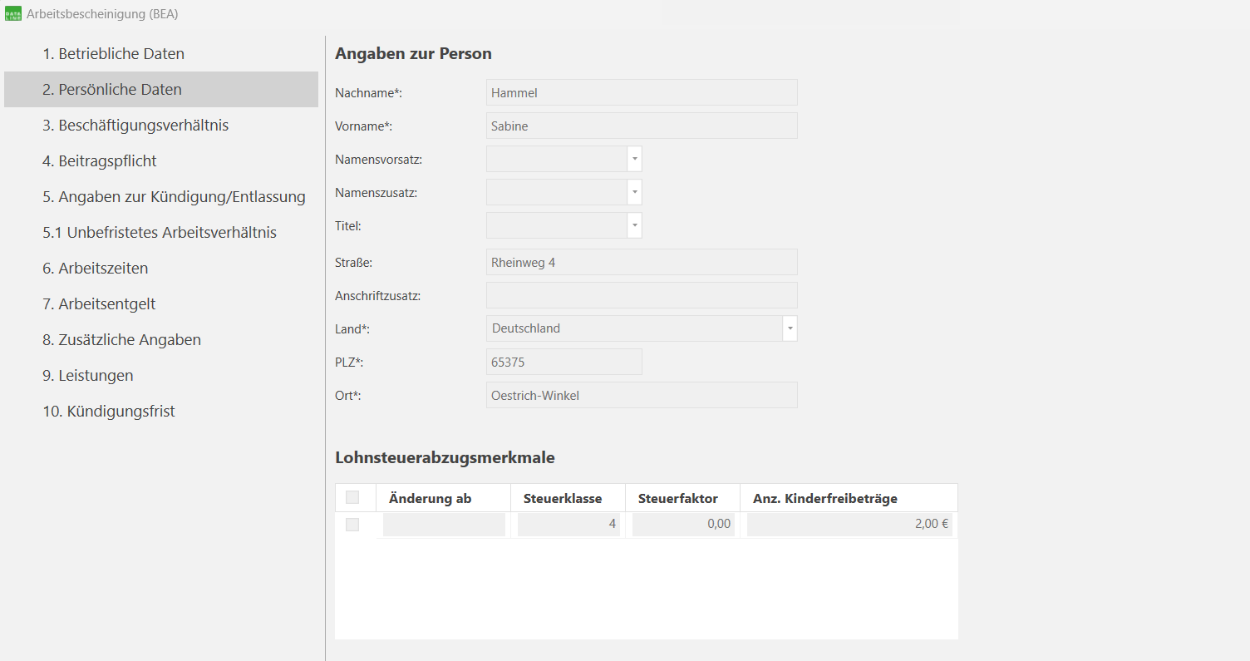This screenshot has height=661, width=1250.
Task: Open the Titel dropdown
Action: [x=634, y=225]
